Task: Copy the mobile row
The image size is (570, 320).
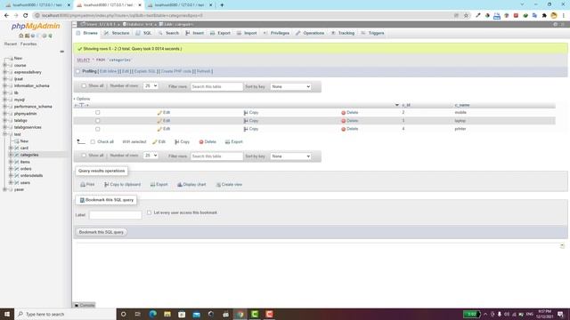Action: point(251,113)
